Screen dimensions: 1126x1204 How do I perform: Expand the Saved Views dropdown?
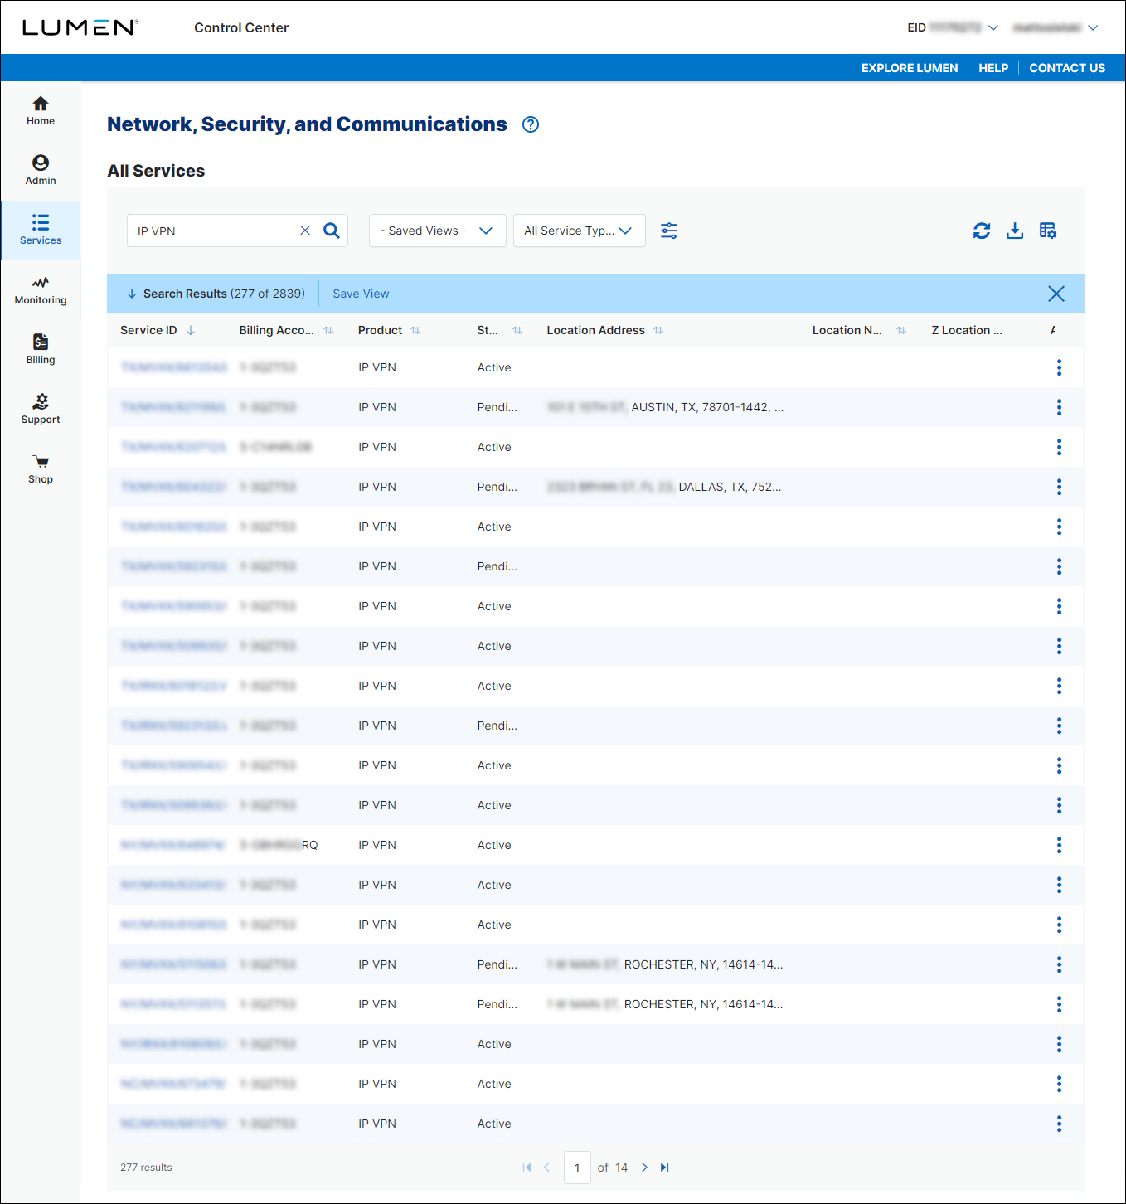pyautogui.click(x=437, y=231)
